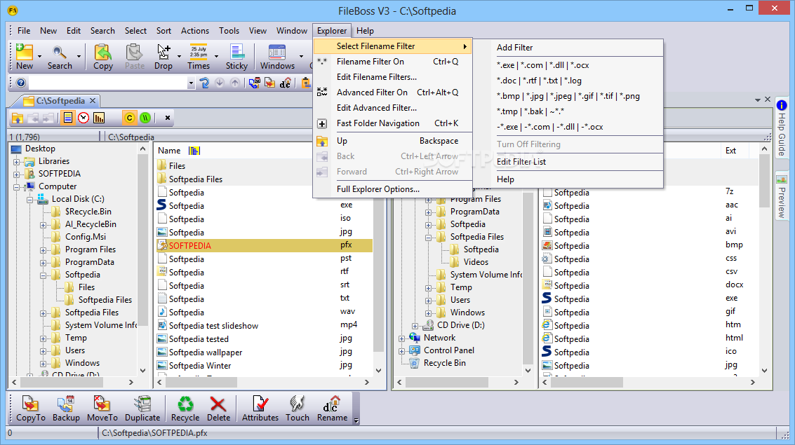795x445 pixels.
Task: Click the small dc rename icon in address toolbar
Action: tap(286, 83)
